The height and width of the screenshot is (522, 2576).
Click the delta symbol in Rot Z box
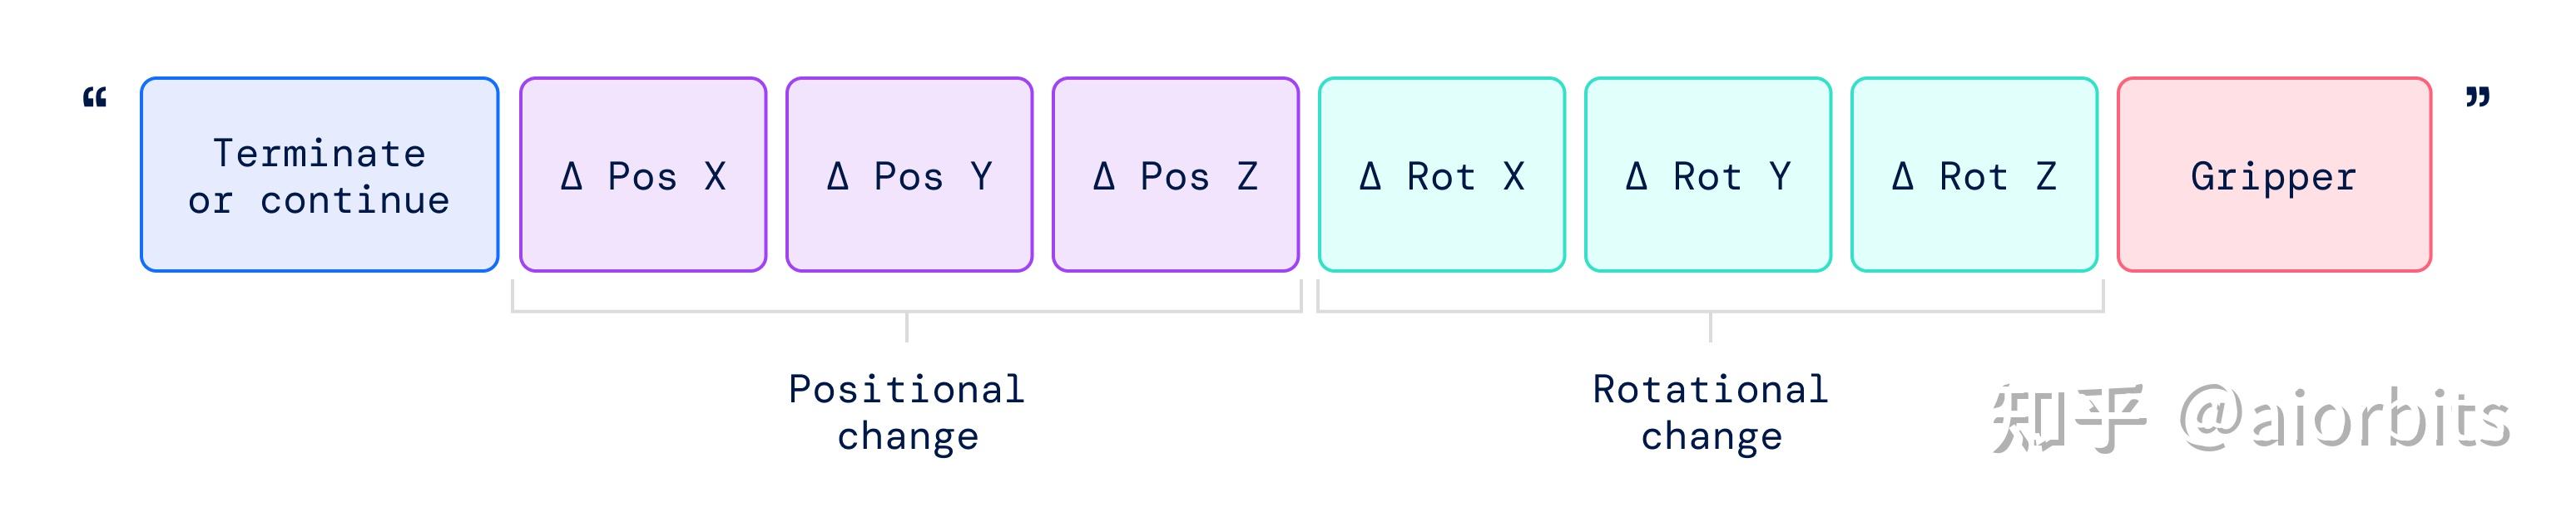[x=1903, y=177]
